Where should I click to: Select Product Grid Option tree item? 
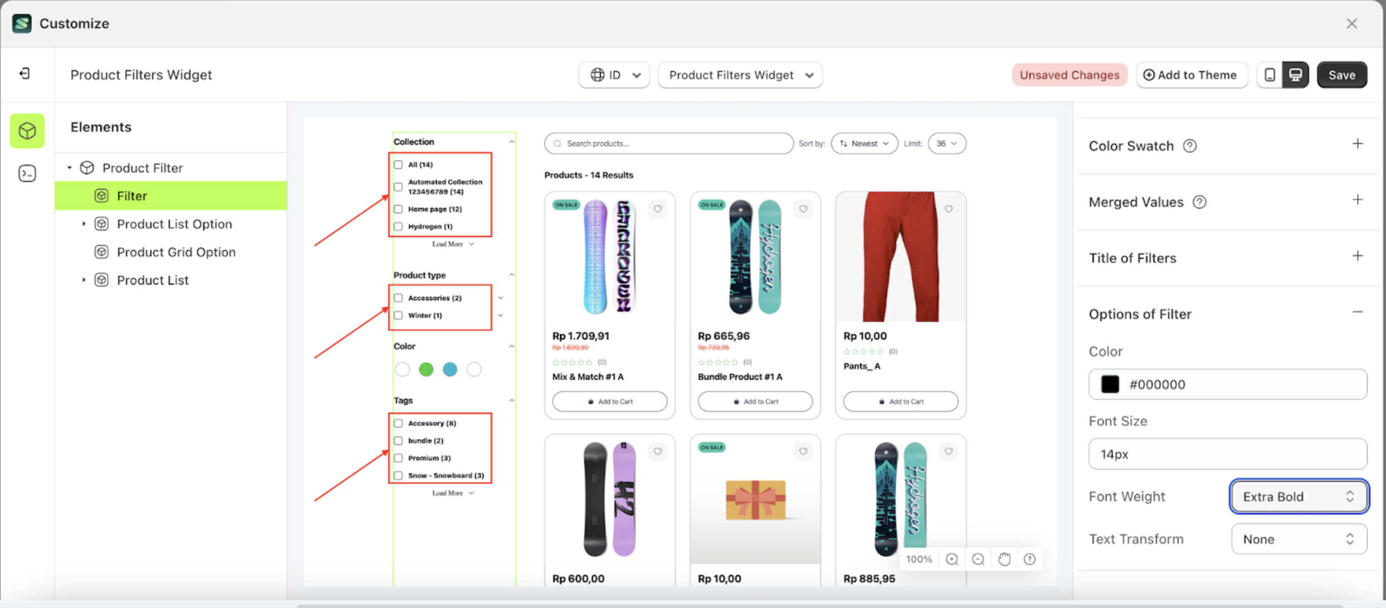click(176, 252)
